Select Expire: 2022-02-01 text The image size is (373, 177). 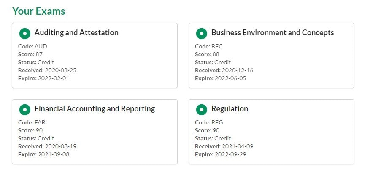pos(43,78)
